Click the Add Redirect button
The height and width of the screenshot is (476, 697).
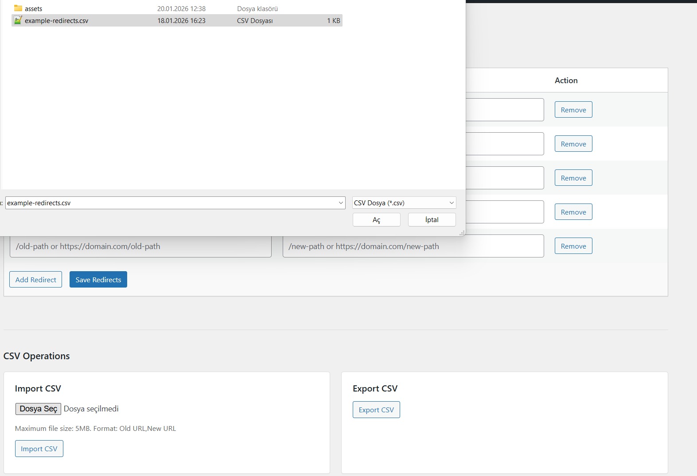(35, 280)
